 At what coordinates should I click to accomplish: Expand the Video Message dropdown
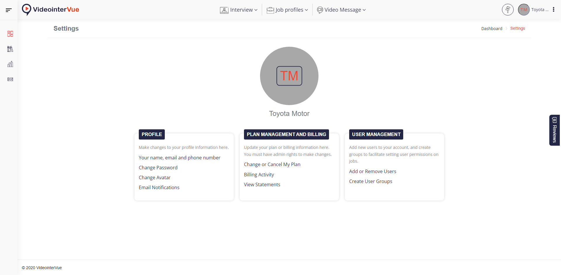tap(341, 10)
